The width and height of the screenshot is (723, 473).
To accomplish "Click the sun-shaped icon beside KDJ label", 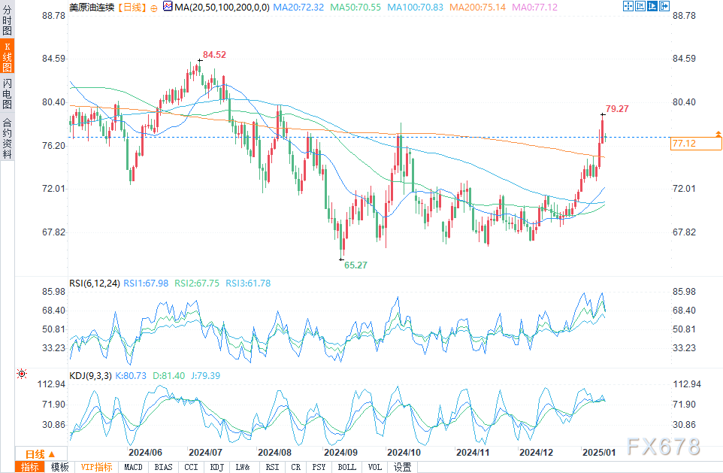I will tap(21, 374).
